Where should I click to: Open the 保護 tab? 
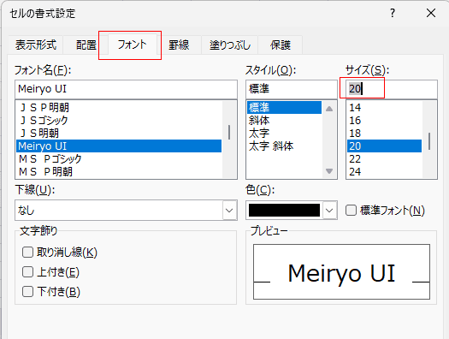point(281,45)
